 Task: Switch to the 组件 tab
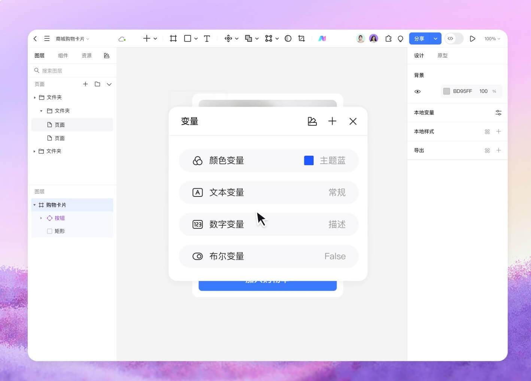pyautogui.click(x=63, y=55)
